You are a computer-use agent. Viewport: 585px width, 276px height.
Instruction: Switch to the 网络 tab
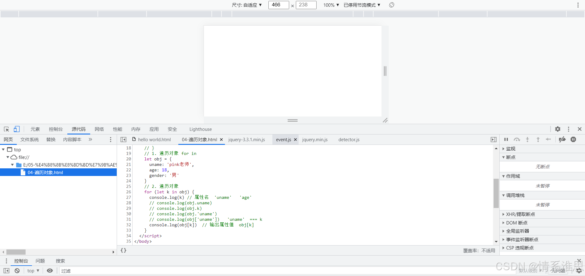pos(99,129)
